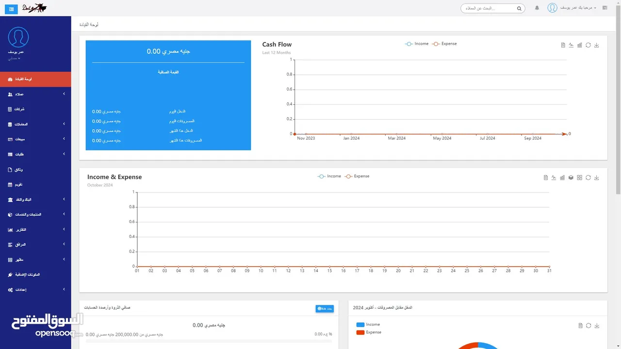
Task: Expand the عملاء customers menu
Action: [35, 94]
